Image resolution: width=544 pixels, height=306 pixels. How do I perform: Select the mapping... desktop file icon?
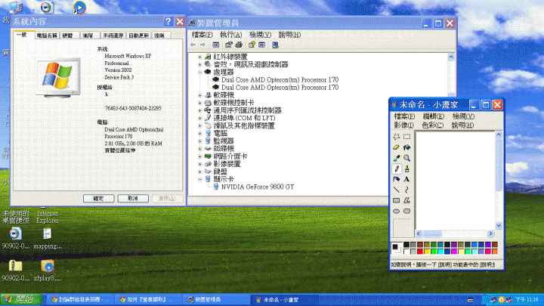(x=48, y=239)
